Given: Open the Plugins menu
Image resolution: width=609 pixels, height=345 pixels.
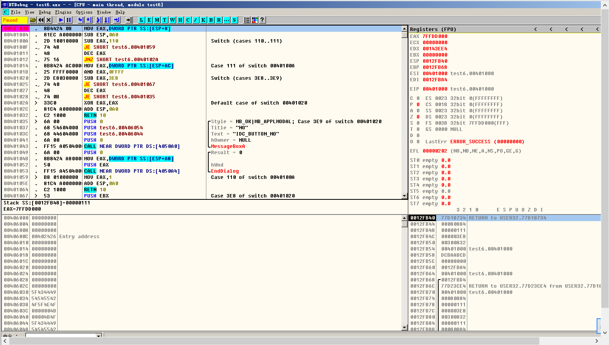Looking at the screenshot, I should pos(63,12).
